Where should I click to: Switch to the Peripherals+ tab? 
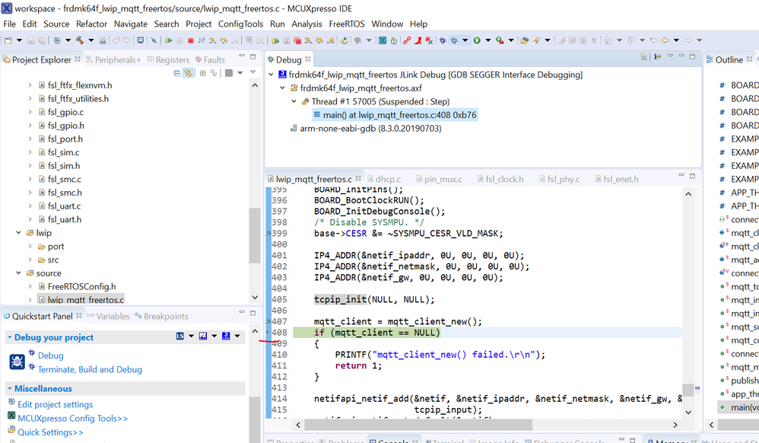click(x=113, y=59)
